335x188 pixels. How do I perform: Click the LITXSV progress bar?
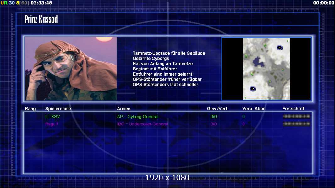(x=297, y=116)
